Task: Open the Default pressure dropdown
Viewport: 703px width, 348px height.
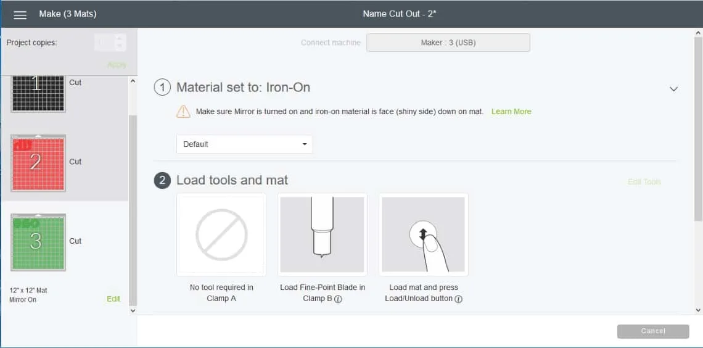Action: point(244,144)
